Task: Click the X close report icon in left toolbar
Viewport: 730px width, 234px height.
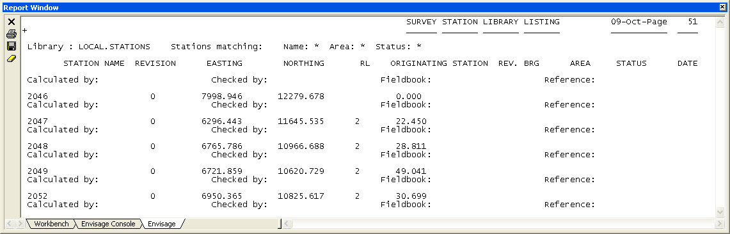Action: tap(12, 22)
